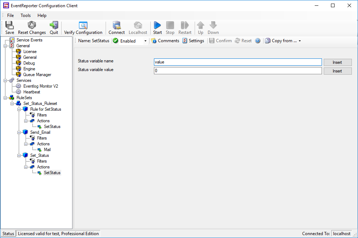
Task: Click Reset Changes in the toolbar
Action: tap(32, 28)
